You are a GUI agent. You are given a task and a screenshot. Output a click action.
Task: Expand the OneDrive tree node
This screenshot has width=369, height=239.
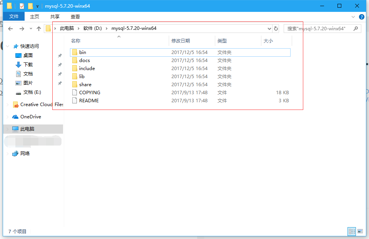8,117
